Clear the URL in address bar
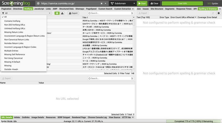222x123 pixels. coord(102,4)
